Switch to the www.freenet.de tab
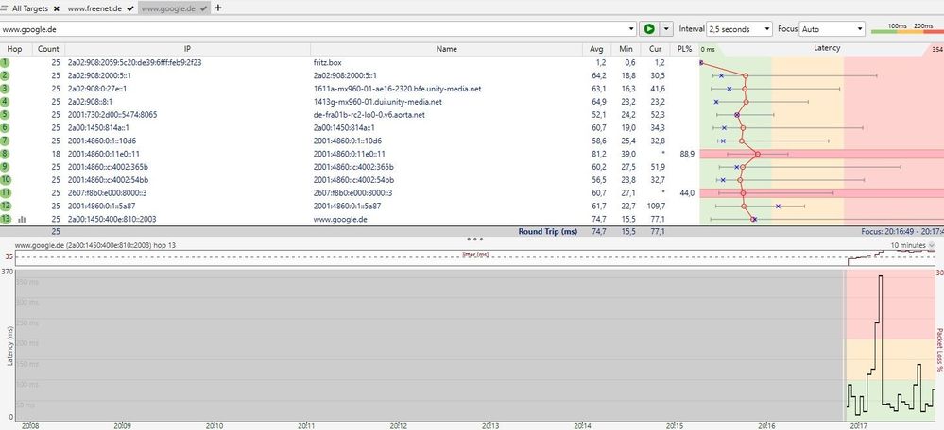This screenshot has width=944, height=430. (94, 8)
